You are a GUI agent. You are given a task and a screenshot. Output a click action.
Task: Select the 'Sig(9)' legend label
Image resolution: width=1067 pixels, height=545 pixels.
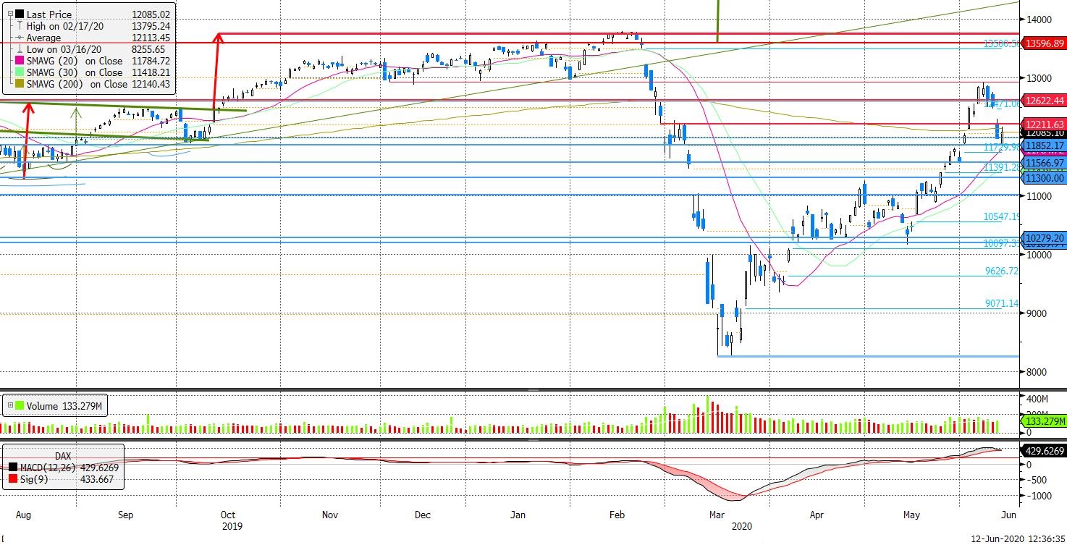(35, 479)
